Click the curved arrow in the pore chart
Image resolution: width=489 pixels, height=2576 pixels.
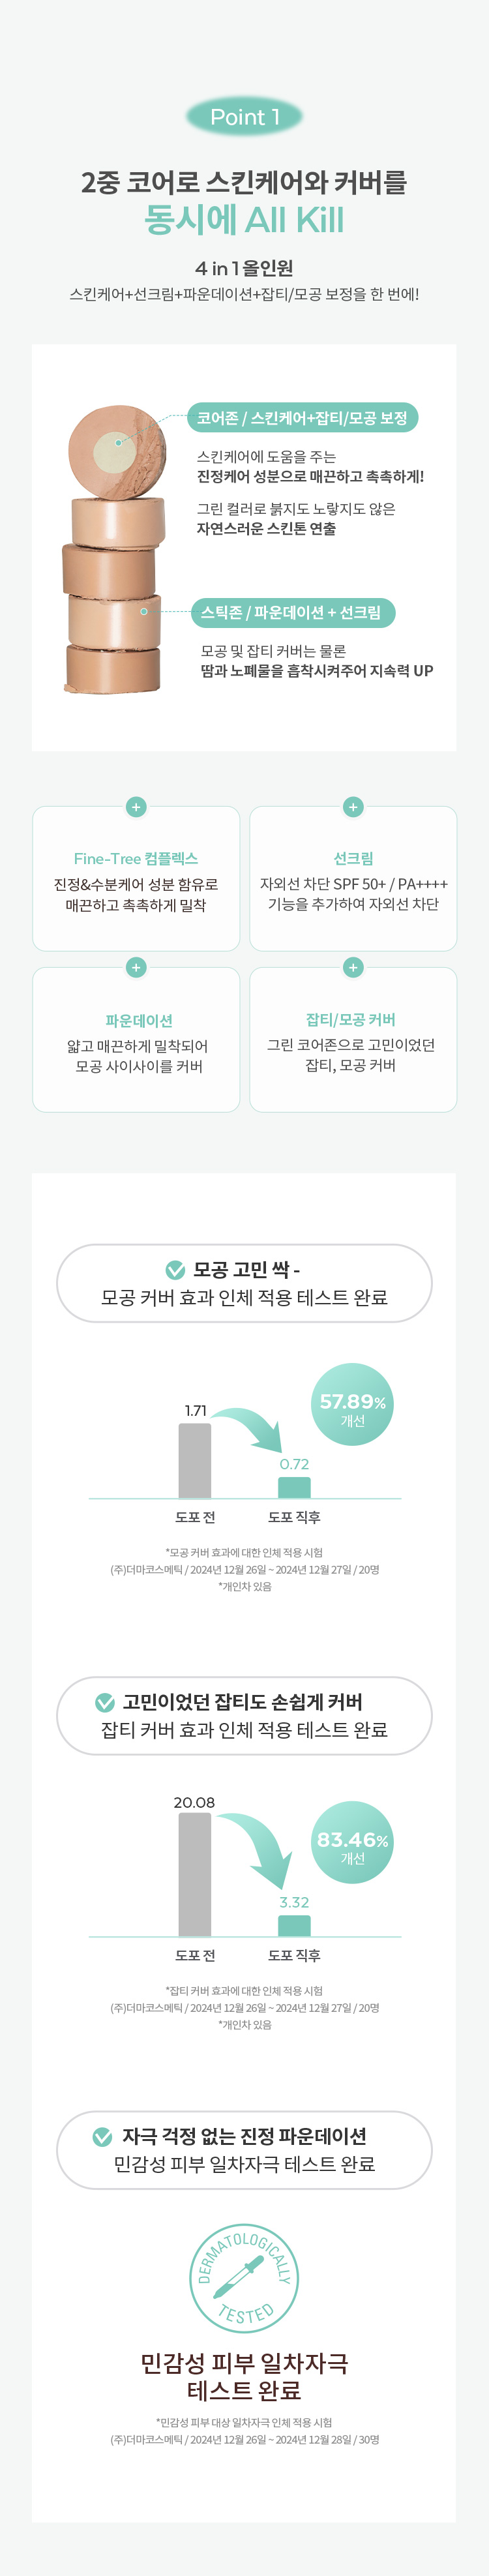[250, 1428]
